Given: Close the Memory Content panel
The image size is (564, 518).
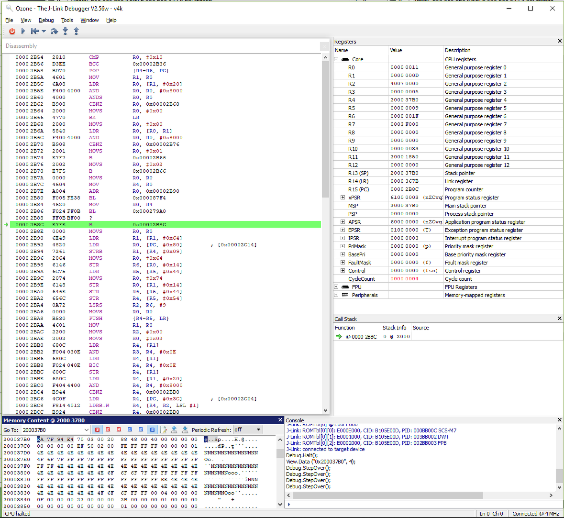Looking at the screenshot, I should click(280, 420).
